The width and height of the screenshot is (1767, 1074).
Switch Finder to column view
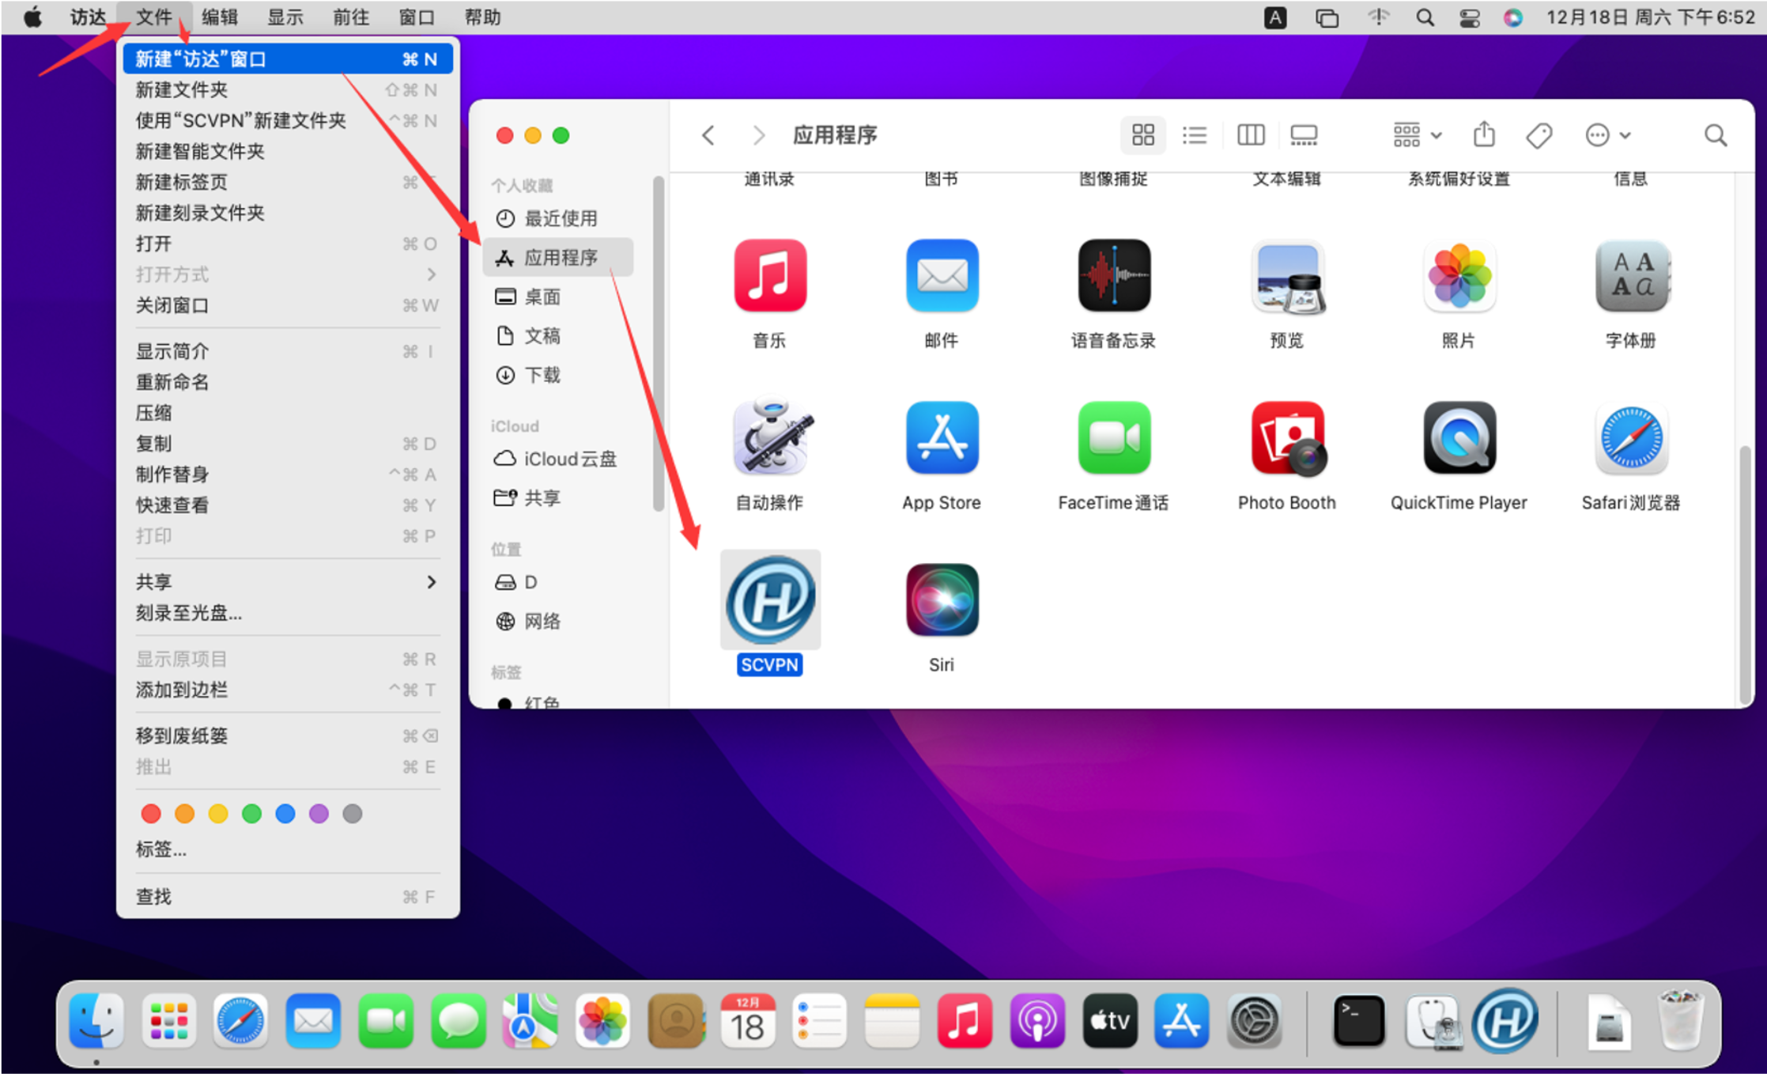pos(1250,135)
